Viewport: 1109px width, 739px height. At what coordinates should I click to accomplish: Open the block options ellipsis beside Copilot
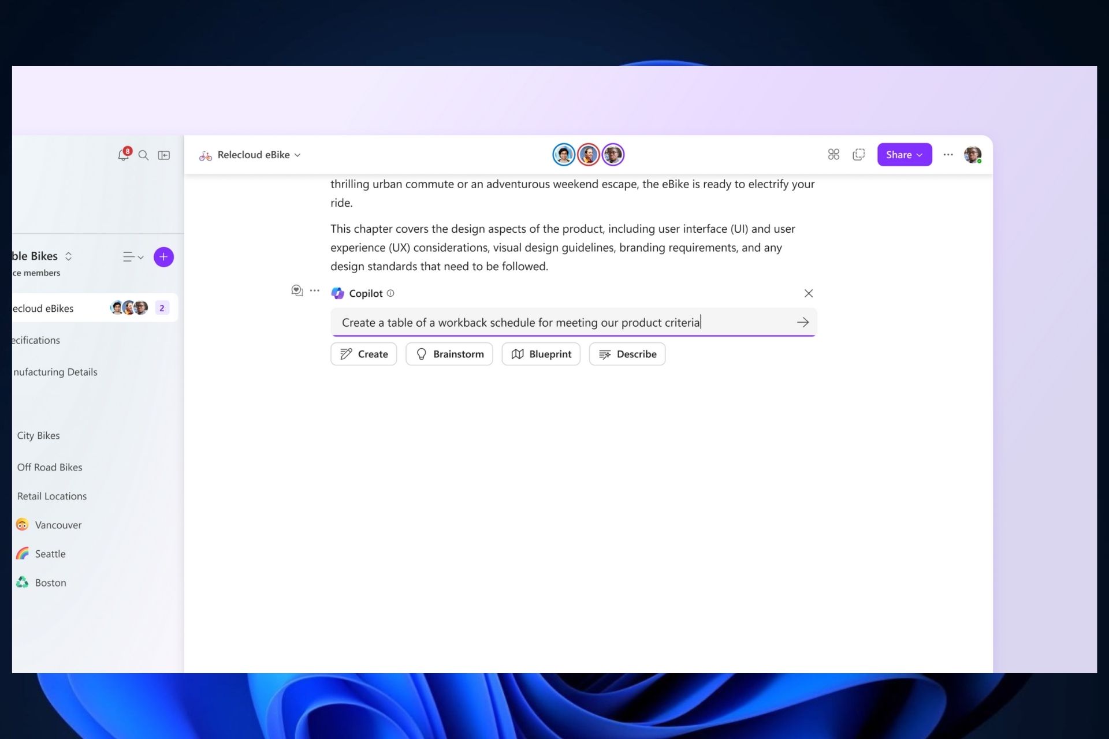[315, 290]
